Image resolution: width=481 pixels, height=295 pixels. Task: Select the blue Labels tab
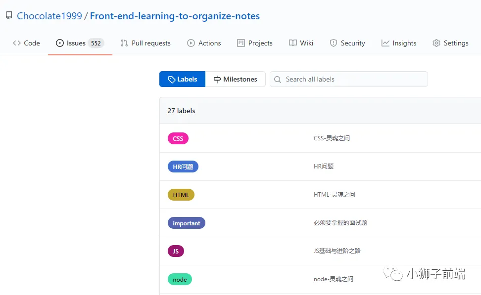(182, 80)
